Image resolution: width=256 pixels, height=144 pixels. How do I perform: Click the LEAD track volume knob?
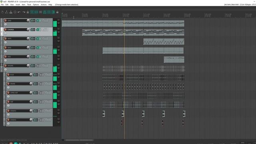28,20
